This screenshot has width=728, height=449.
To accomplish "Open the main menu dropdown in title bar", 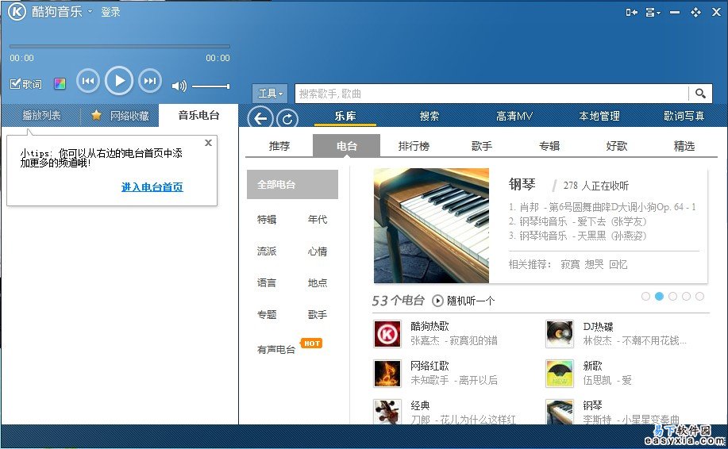I will pos(653,12).
